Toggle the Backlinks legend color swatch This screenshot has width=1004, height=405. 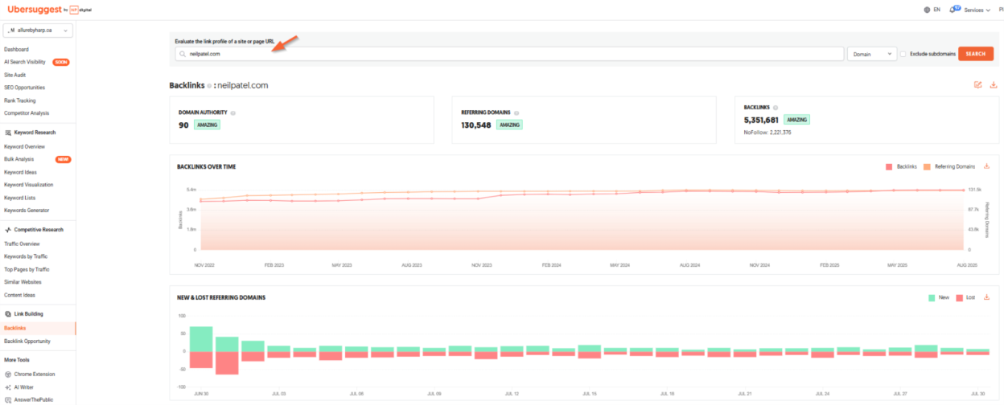tap(889, 167)
